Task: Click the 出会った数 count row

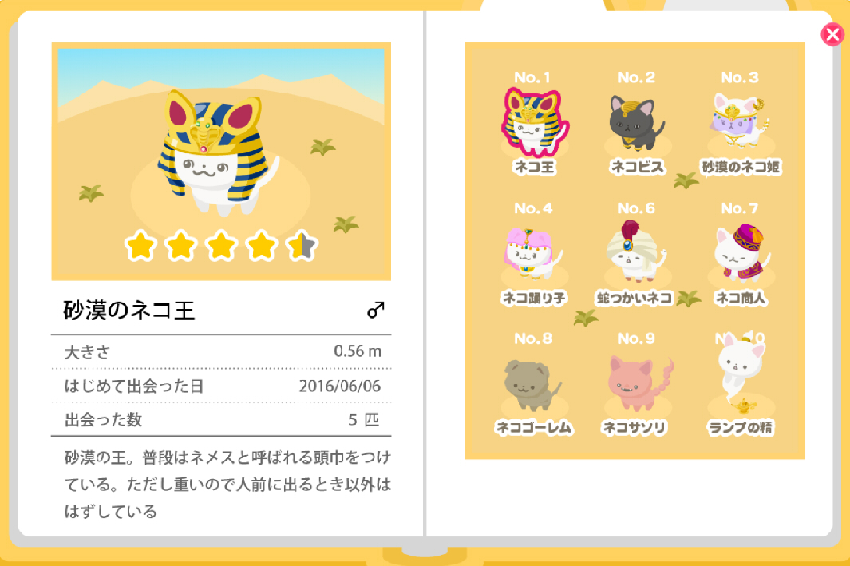Action: click(221, 420)
